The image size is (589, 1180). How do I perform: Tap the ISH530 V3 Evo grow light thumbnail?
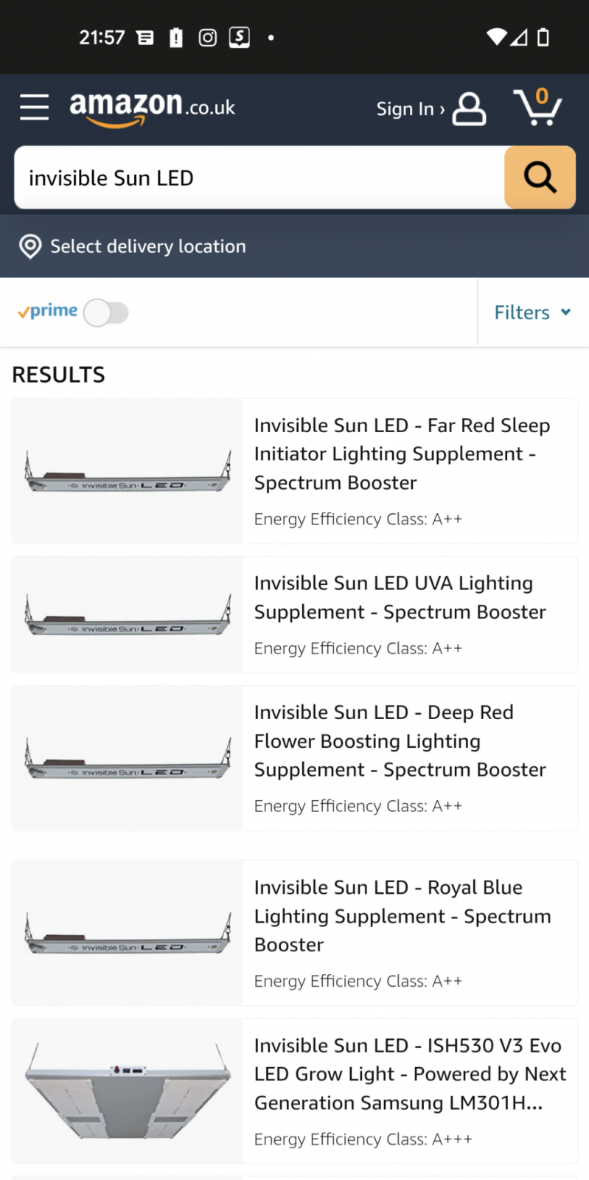pyautogui.click(x=128, y=1090)
